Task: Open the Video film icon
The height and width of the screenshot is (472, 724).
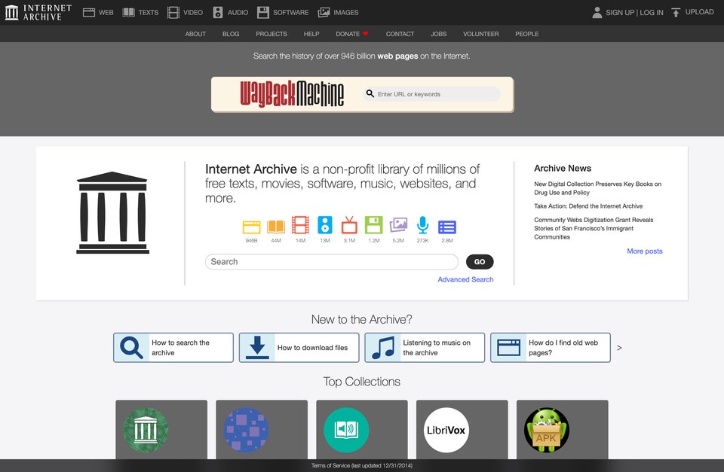Action: point(173,13)
